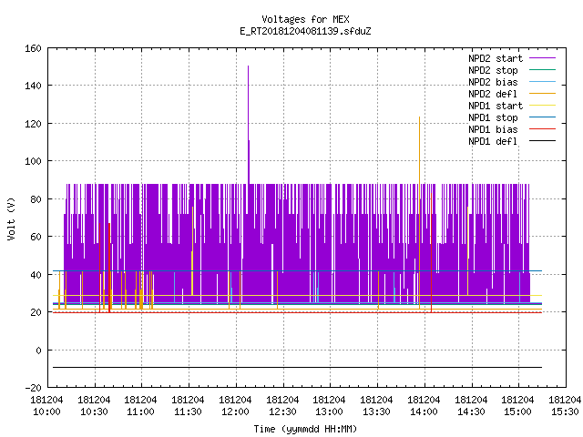Click the y-axis tick label 100
The image size is (583, 437).
click(33, 161)
